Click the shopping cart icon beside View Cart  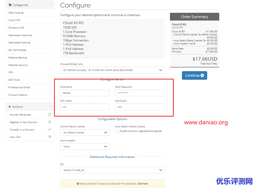pyautogui.click(x=50, y=137)
